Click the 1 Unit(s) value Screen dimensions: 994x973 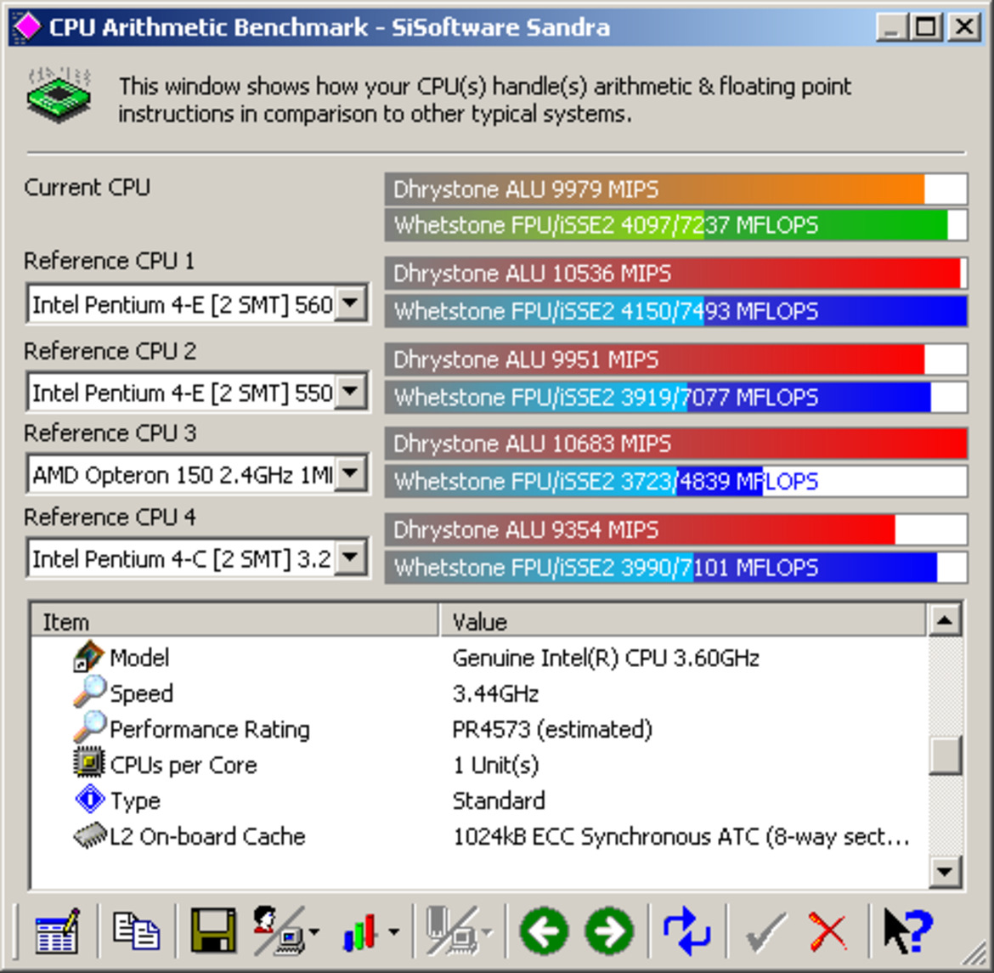click(x=496, y=765)
